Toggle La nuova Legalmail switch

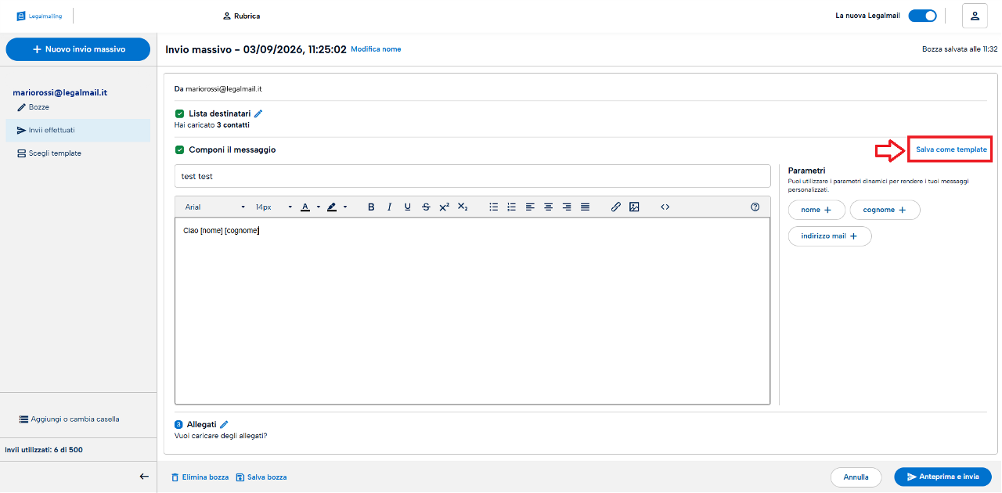922,16
